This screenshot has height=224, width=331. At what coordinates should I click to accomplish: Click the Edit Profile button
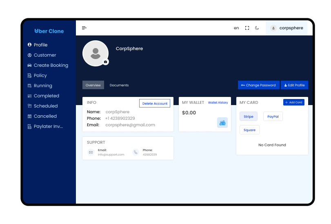point(294,85)
